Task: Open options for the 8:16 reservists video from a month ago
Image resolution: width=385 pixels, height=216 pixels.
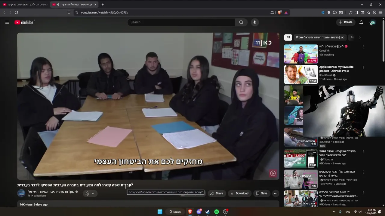Action: pos(363,193)
